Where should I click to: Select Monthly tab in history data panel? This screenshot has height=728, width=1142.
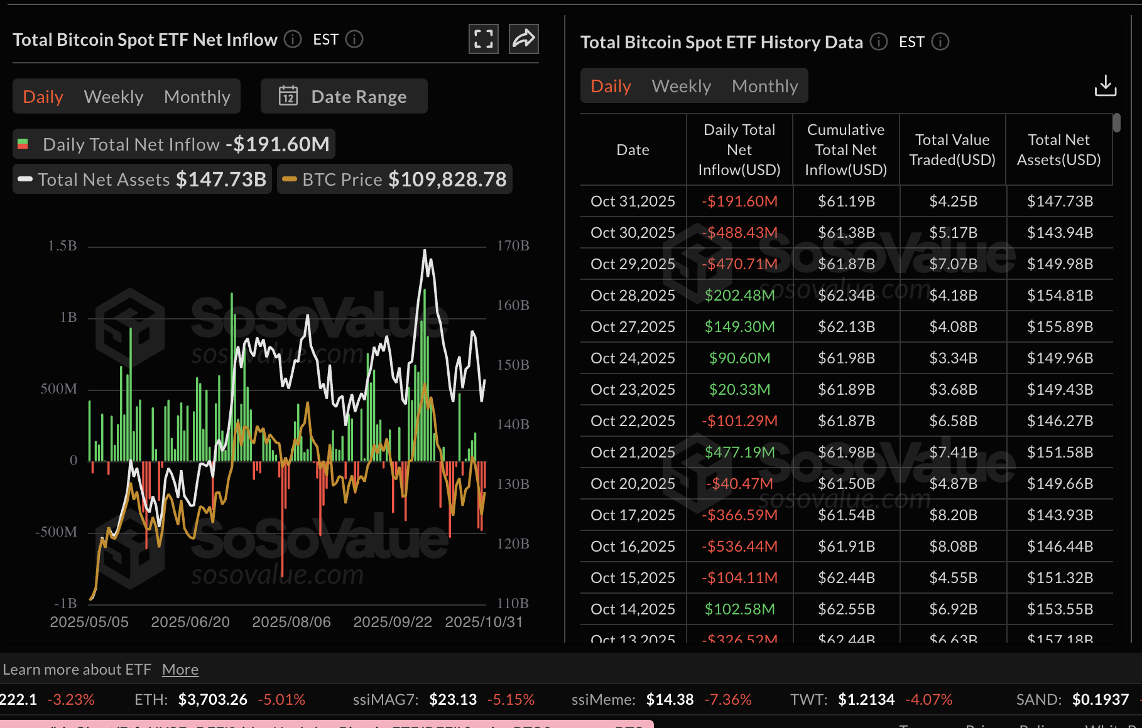pos(764,85)
